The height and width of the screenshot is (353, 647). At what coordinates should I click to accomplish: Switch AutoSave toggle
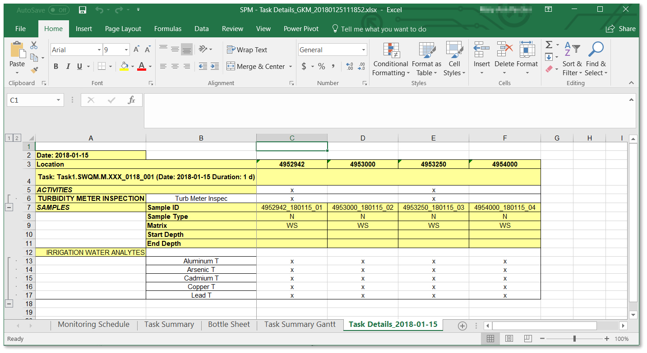click(59, 10)
